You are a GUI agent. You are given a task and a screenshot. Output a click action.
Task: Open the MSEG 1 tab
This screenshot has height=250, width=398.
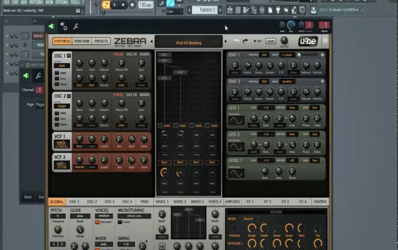point(162,202)
